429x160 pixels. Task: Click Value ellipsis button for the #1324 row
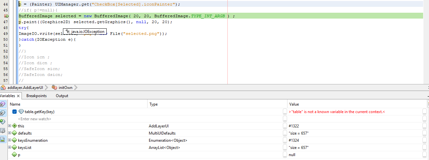(x=424, y=140)
